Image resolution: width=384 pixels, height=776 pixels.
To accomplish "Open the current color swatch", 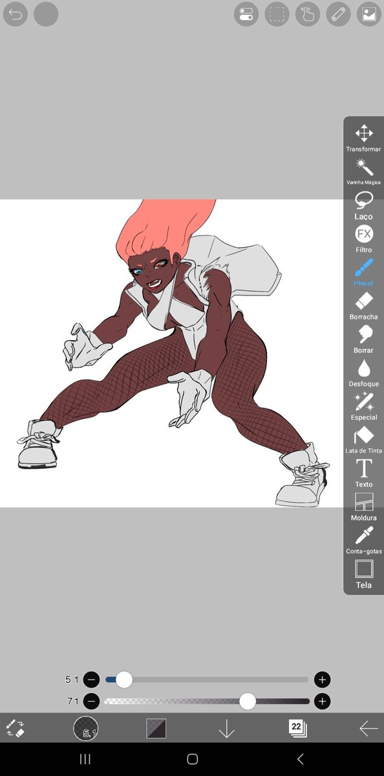I will (x=156, y=728).
